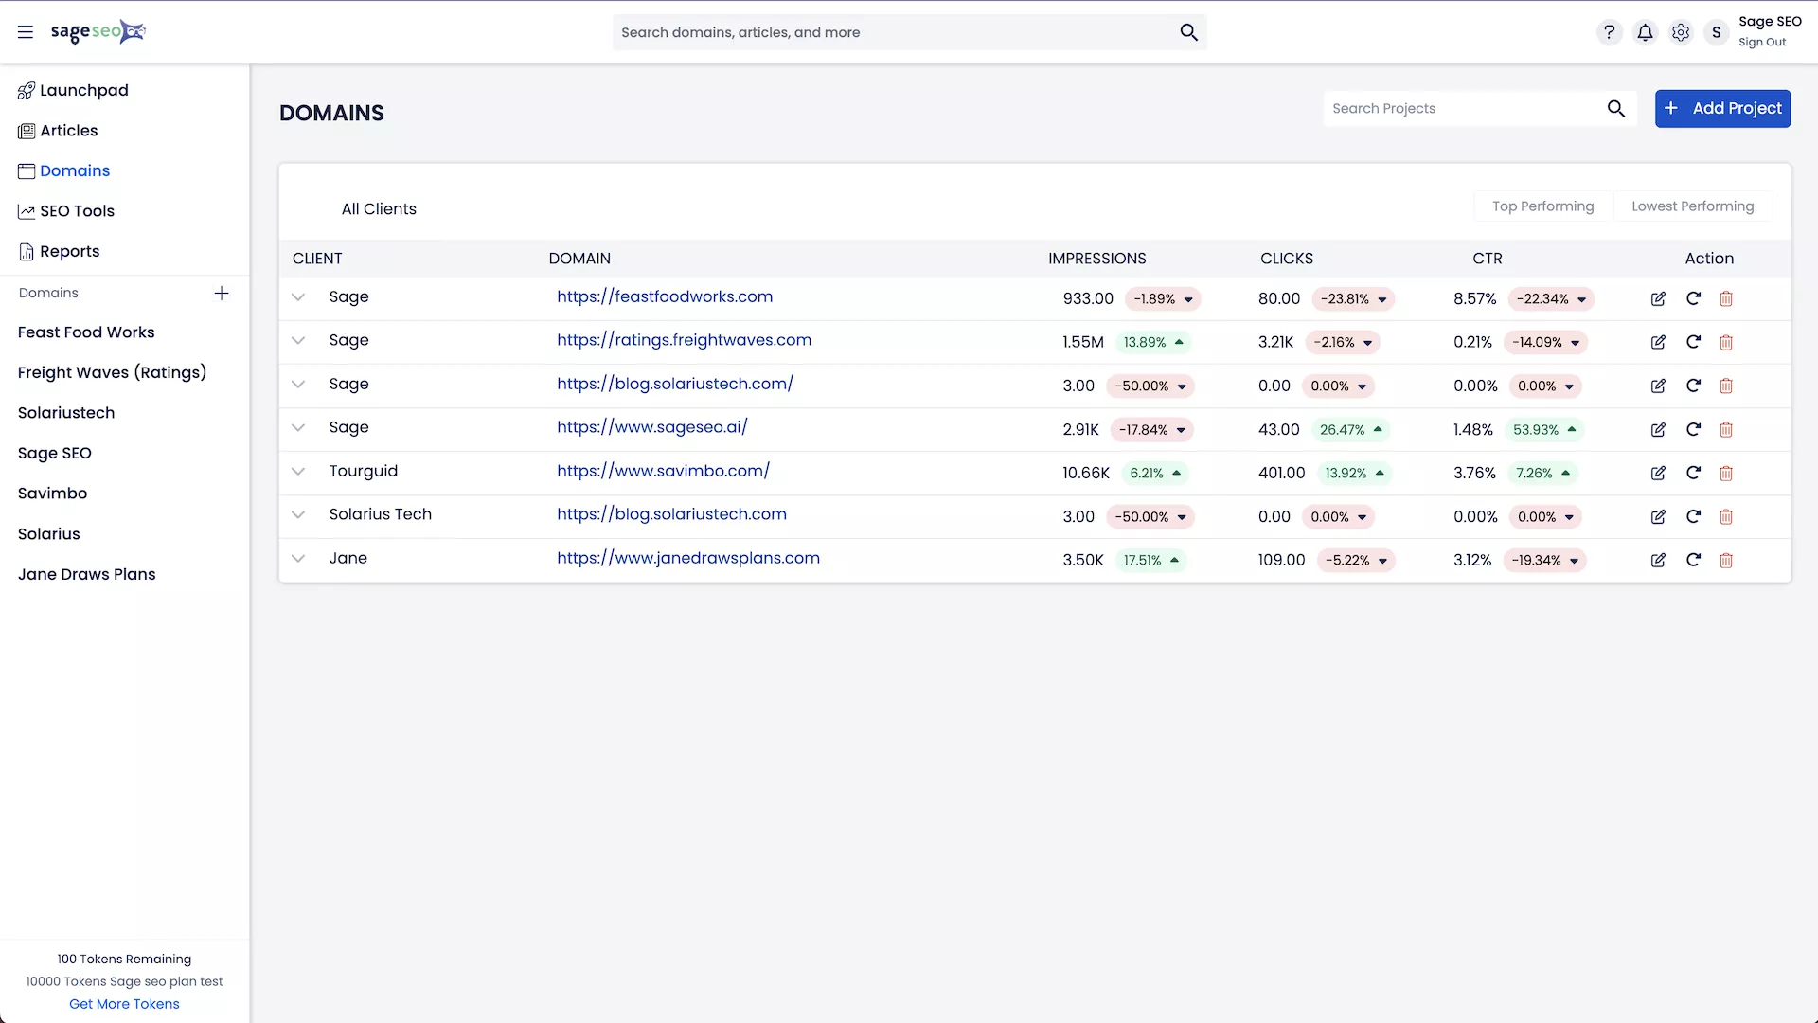
Task: Edit the feastfoodworks.com project
Action: [x=1658, y=298]
